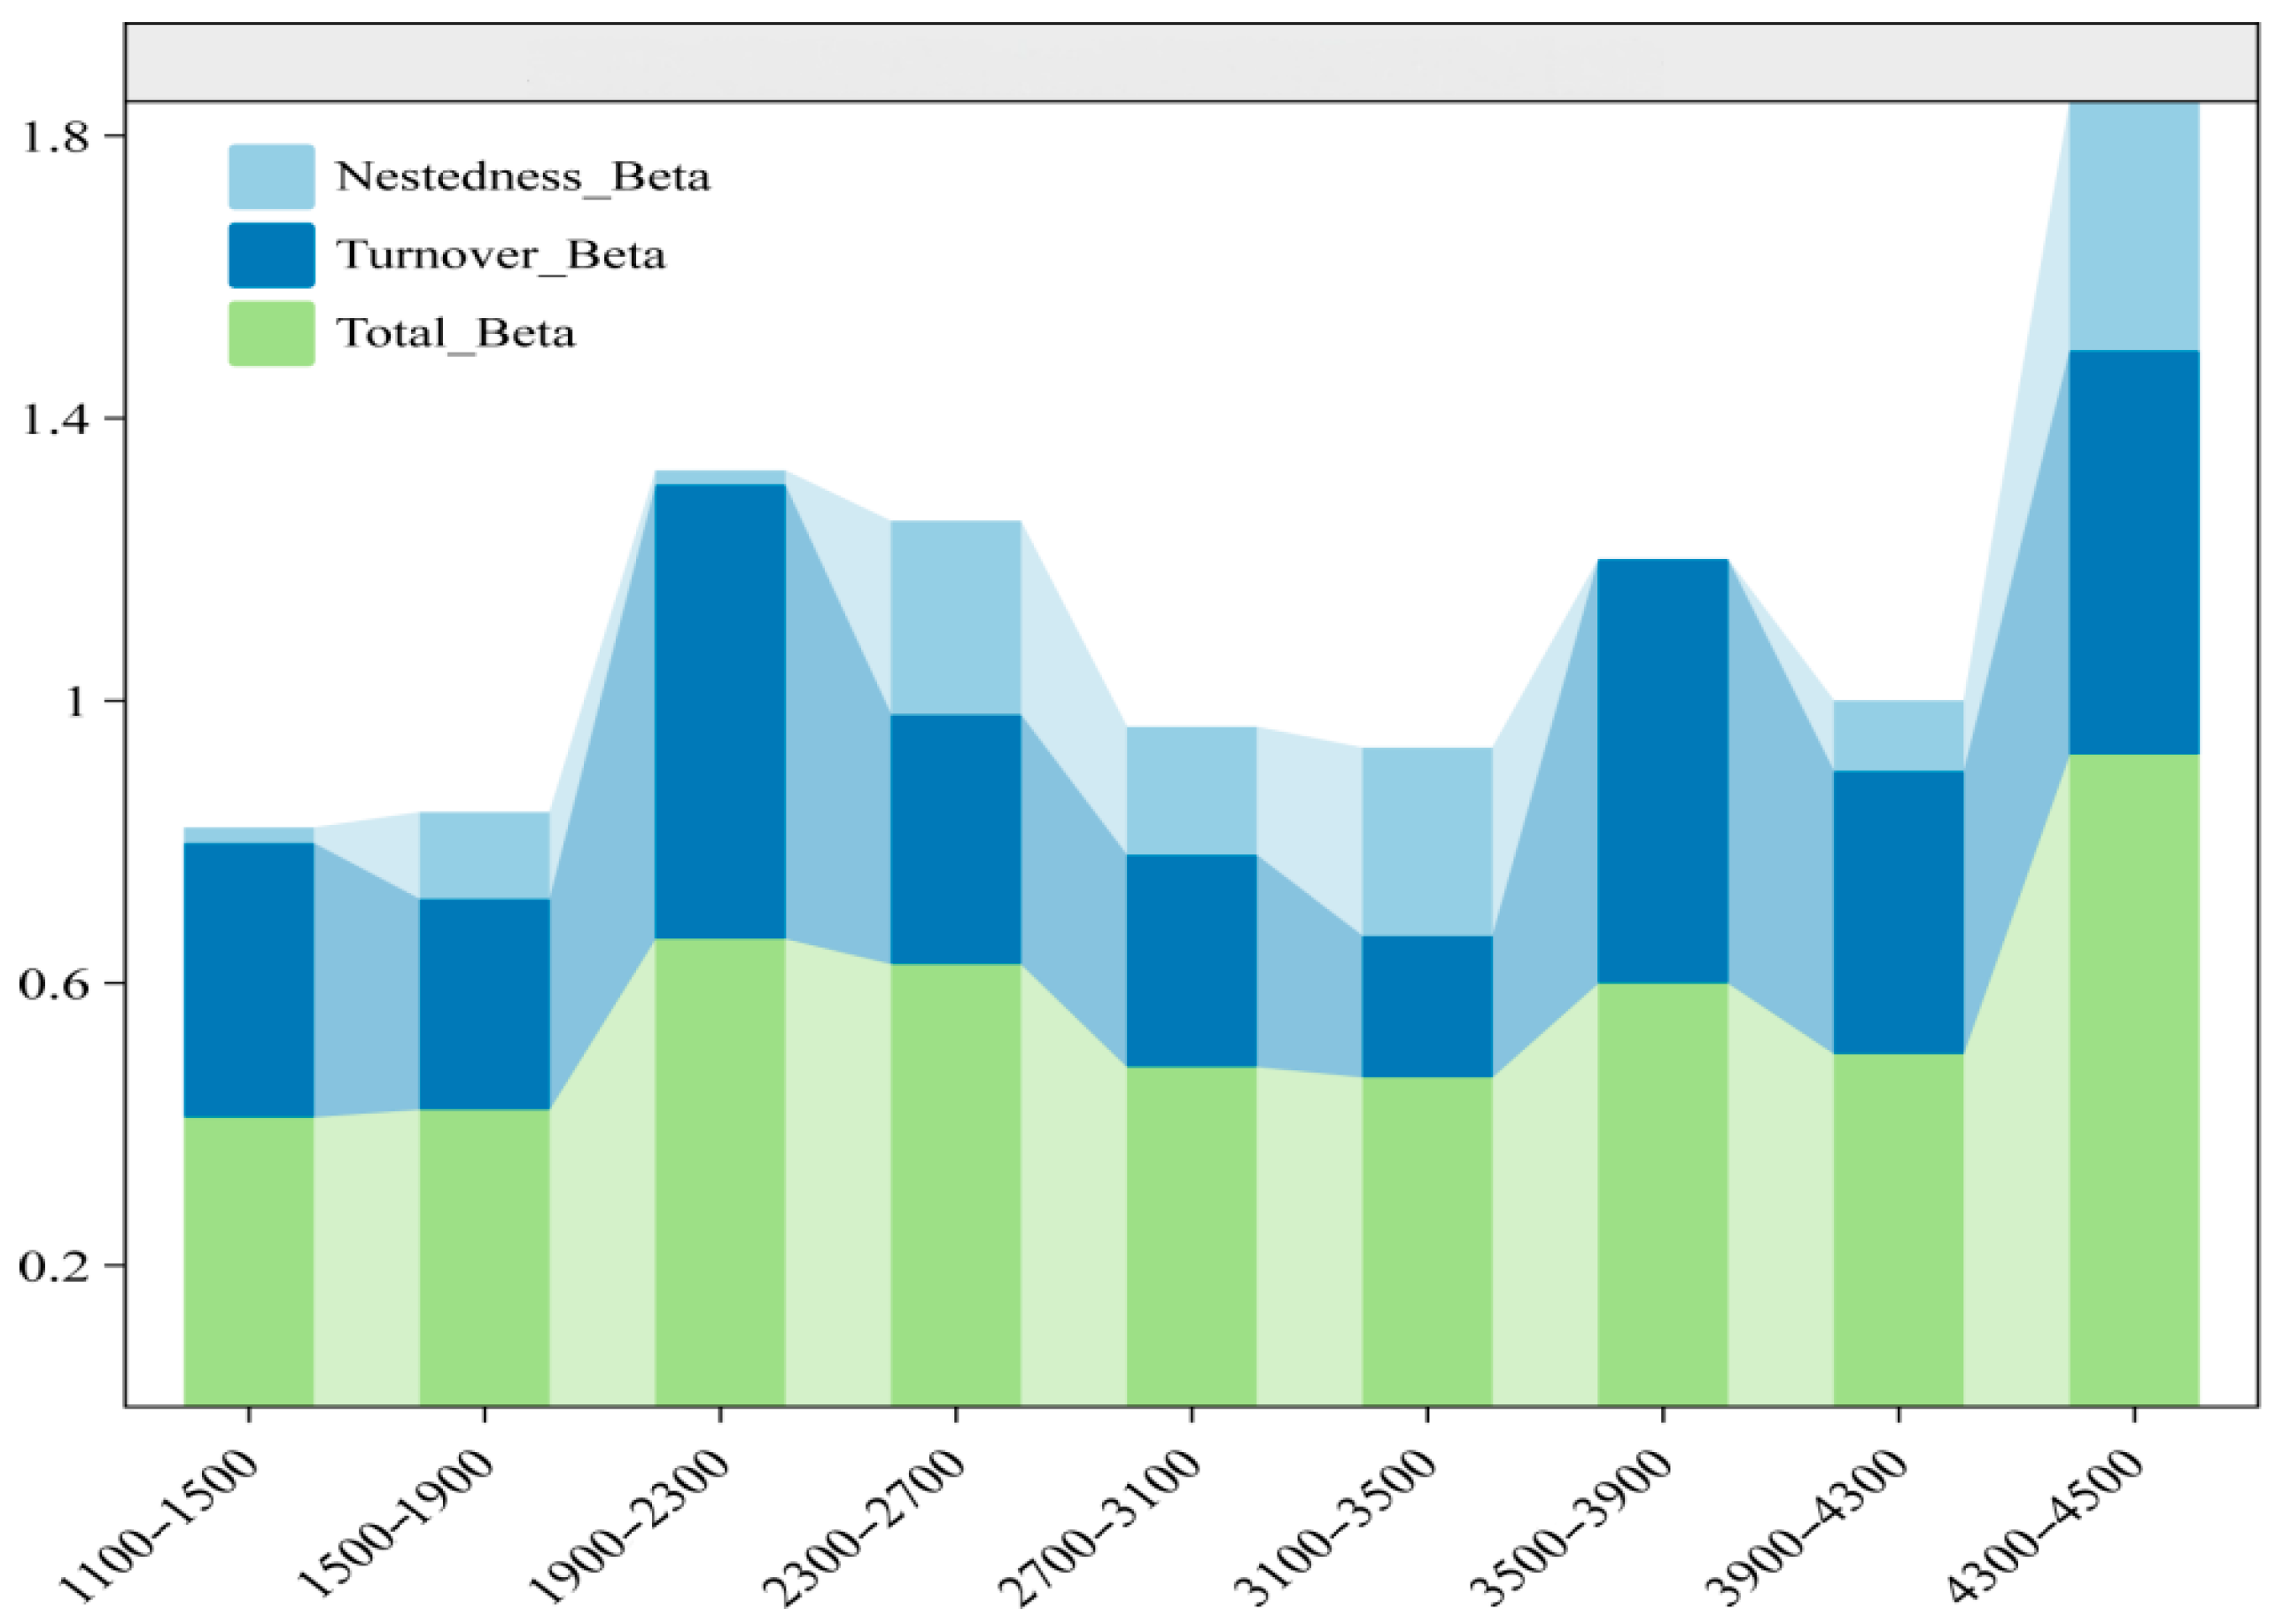Pick the dark blue Turnover segment of bar 1900–2300
Screen dimensions: 2276x1624
pyautogui.click(x=720, y=712)
